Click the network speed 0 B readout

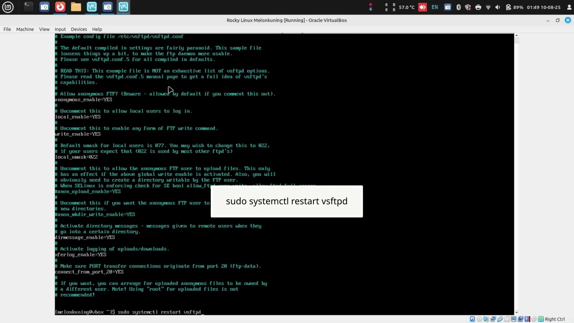coord(390,7)
